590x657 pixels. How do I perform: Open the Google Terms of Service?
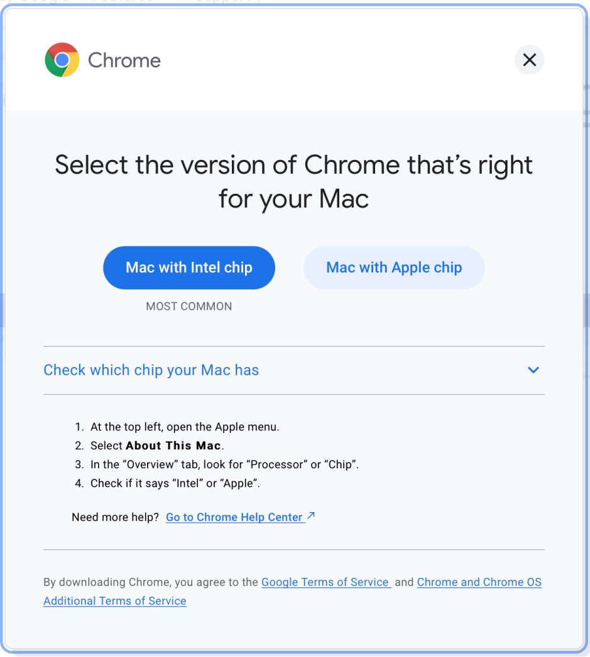(x=325, y=582)
